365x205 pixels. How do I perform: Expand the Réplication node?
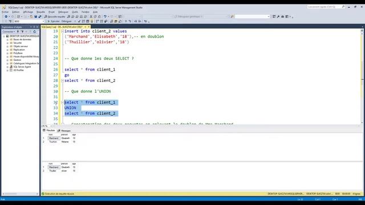point(7,50)
